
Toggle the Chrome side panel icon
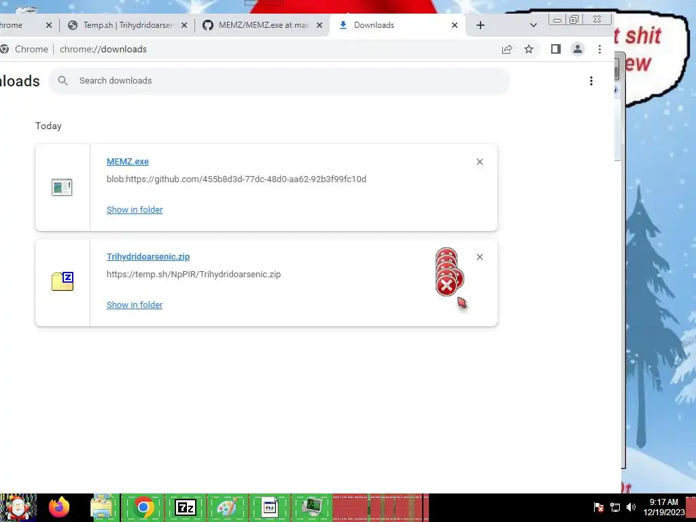tap(556, 49)
